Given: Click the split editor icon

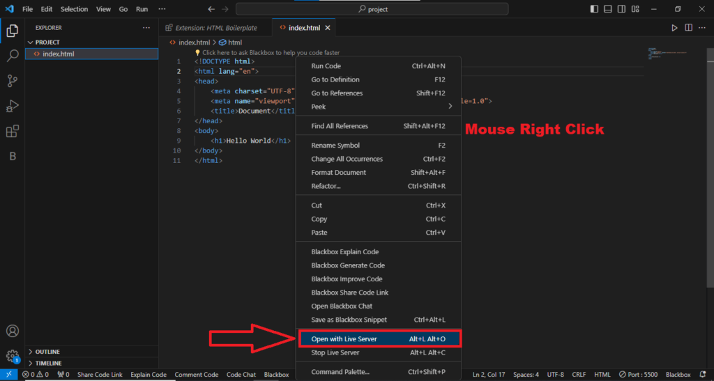Looking at the screenshot, I should pyautogui.click(x=688, y=28).
